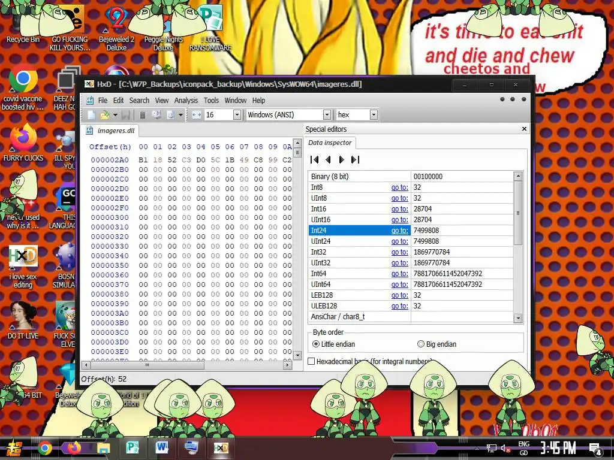Viewport: 614px width, 460px height.
Task: Click the greyed Save toolbar icon
Action: point(126,114)
